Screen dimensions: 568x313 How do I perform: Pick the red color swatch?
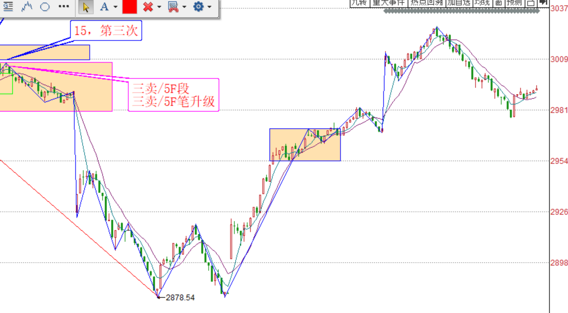tap(129, 7)
